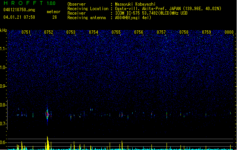The image size is (237, 150).
Task: Click the 'Receiver' field label
Action: [x=76, y=13]
